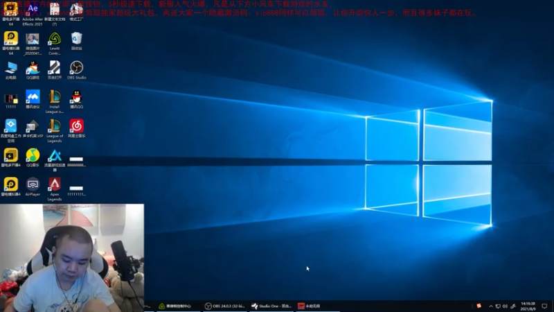Launch the QQ Games penguin icon
Viewport: 554px width, 312px height.
click(33, 70)
